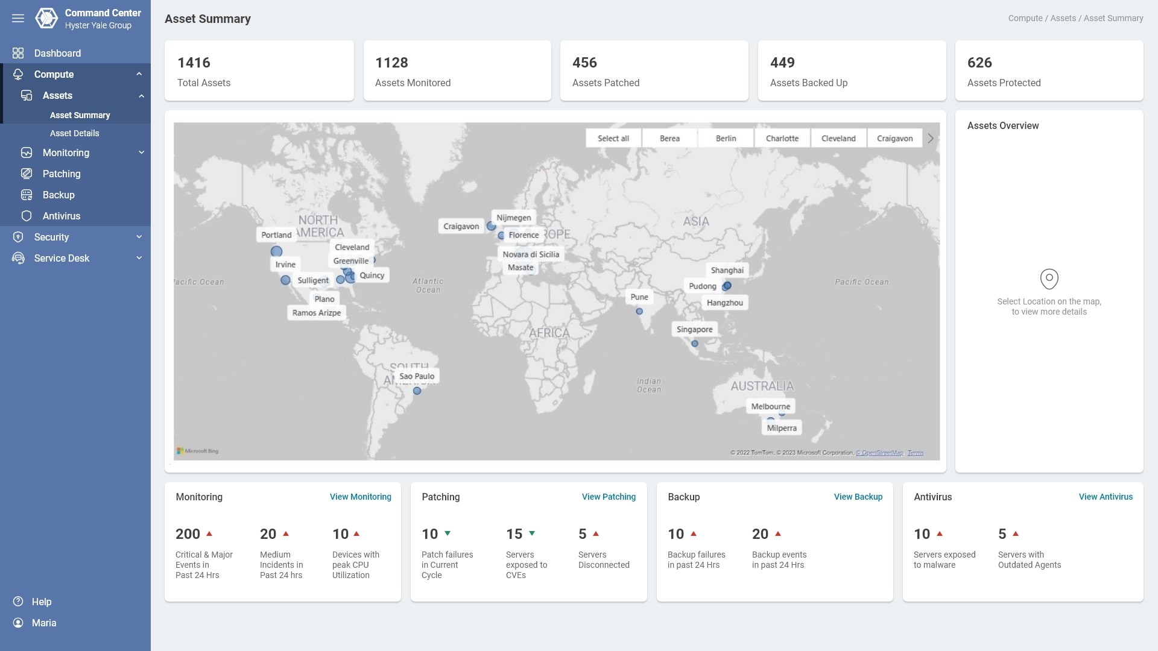Viewport: 1158px width, 651px height.
Task: Click the Dashboard grid icon
Action: coord(18,53)
